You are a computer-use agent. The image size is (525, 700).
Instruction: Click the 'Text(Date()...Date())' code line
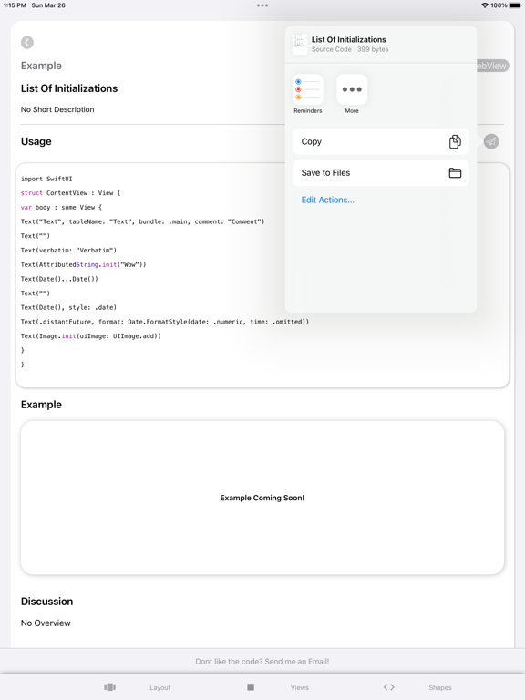click(59, 279)
